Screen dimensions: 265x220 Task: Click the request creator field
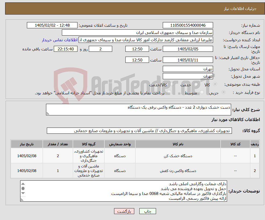pyautogui.click(x=146, y=40)
